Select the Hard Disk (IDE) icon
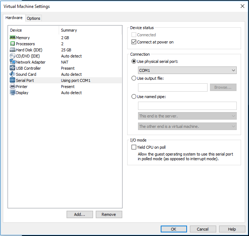The width and height of the screenshot is (249, 236). click(12, 50)
